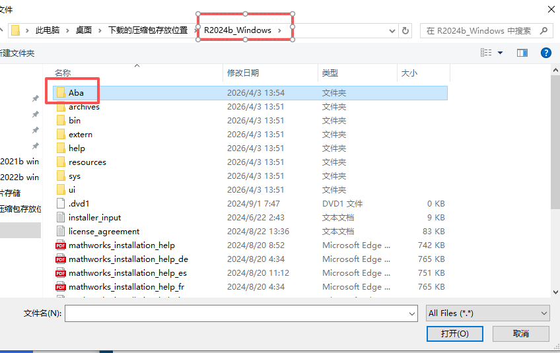Click the 打开(O) button

click(x=454, y=334)
